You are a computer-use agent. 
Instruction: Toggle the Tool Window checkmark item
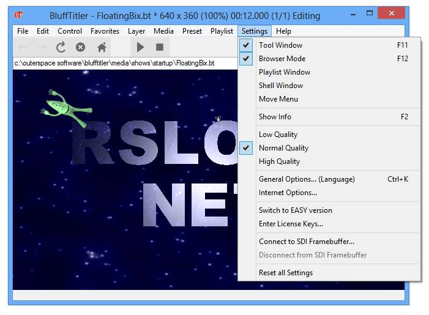329,45
